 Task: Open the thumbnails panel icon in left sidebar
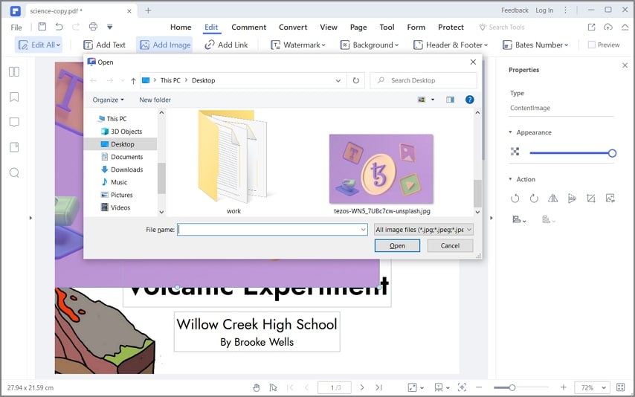14,71
